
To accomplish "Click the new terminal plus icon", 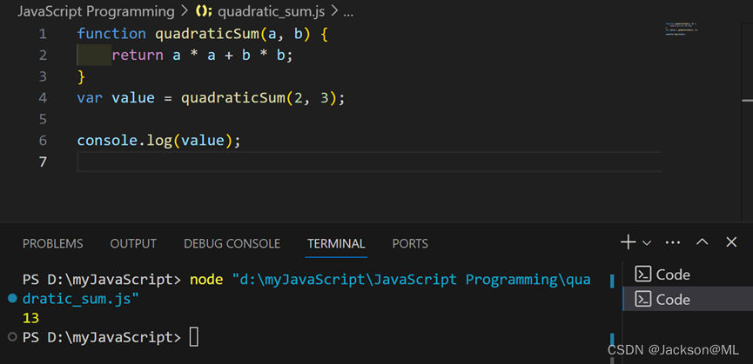I will 628,242.
